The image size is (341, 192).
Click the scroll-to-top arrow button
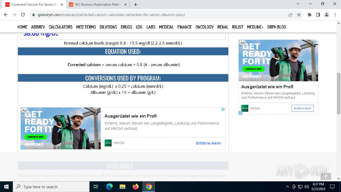tap(326, 176)
